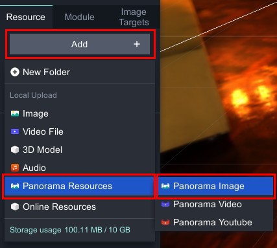The height and width of the screenshot is (248, 277).
Task: Click the purple Video File icon
Action: [x=15, y=131]
